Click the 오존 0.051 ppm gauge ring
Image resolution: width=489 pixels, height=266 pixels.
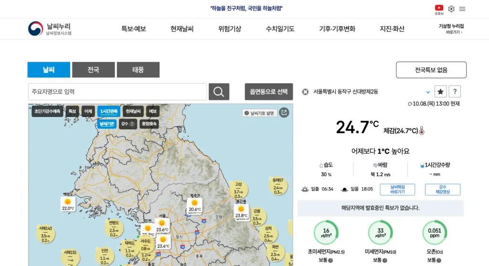pos(435,233)
